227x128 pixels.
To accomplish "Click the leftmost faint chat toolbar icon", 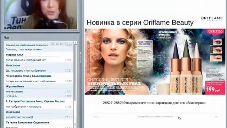I will tap(52, 44).
